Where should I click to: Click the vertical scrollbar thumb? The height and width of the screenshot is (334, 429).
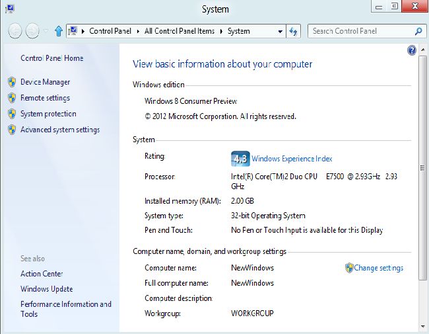(x=422, y=168)
